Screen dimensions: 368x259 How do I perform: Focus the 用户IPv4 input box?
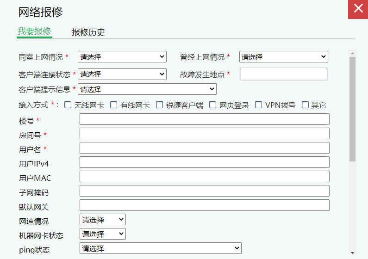click(x=205, y=162)
